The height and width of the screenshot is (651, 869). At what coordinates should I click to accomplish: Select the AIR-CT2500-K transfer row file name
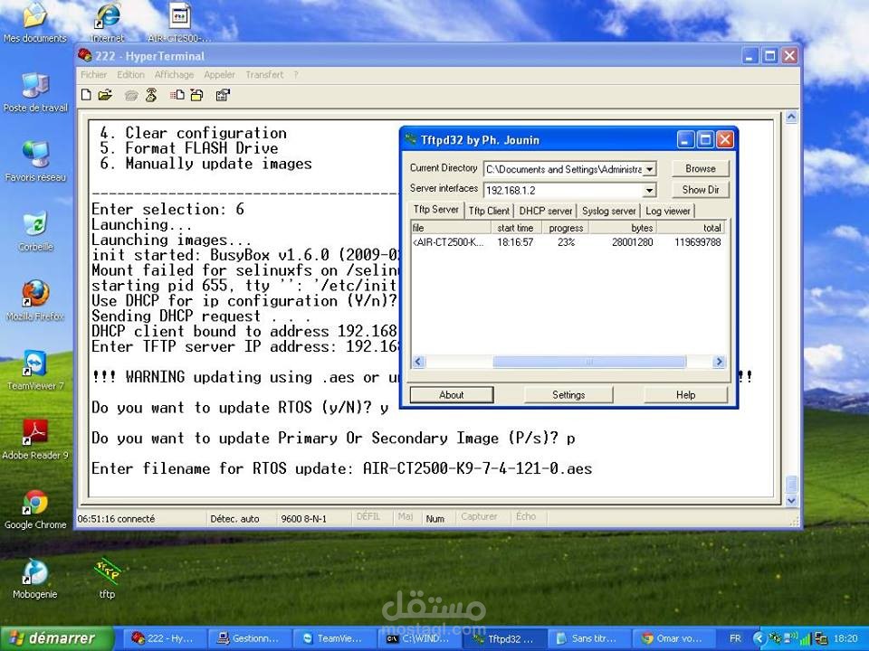448,242
